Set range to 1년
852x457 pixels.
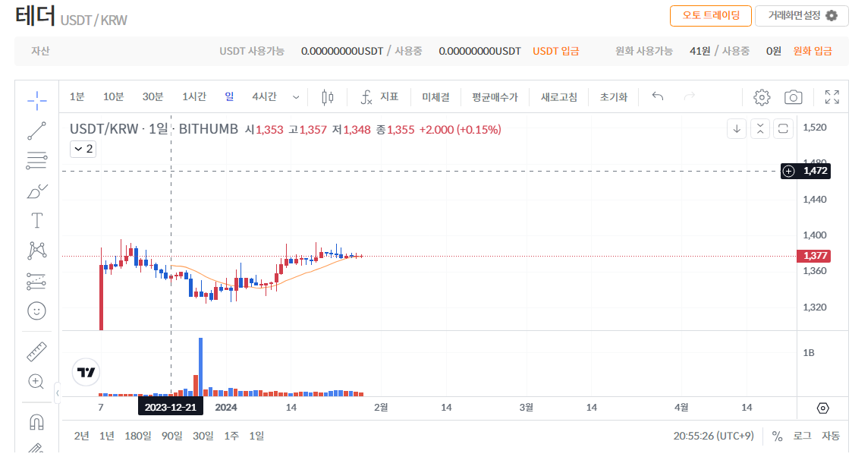coord(106,436)
